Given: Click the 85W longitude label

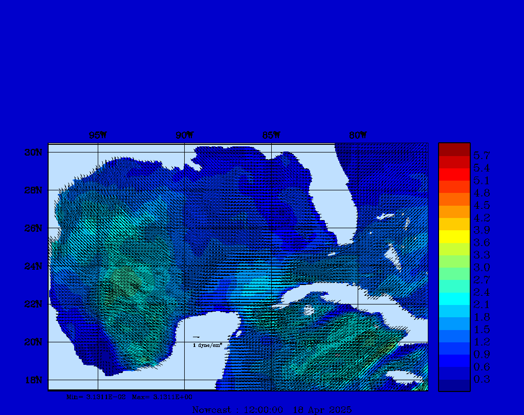Looking at the screenshot, I should [x=271, y=135].
